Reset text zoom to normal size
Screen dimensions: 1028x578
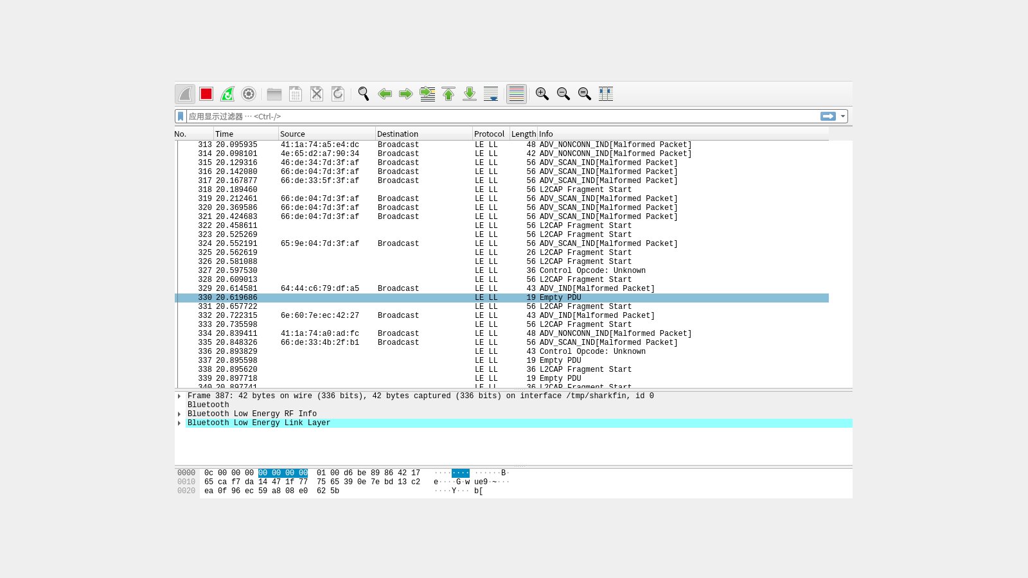585,94
